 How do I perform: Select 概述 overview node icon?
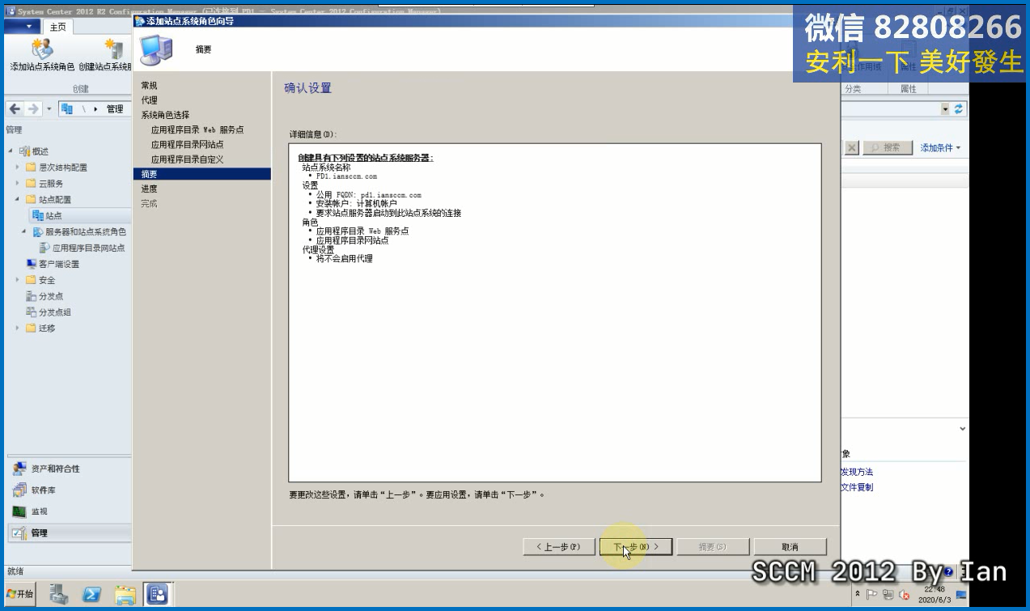(24, 151)
